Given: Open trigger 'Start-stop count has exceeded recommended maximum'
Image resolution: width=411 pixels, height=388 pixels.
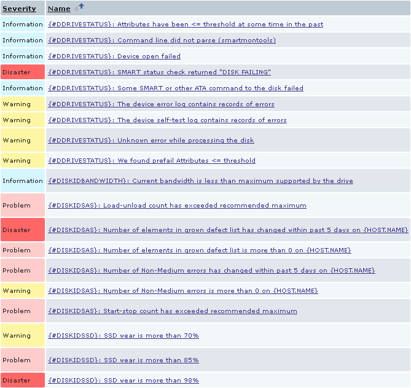Looking at the screenshot, I should [x=173, y=311].
